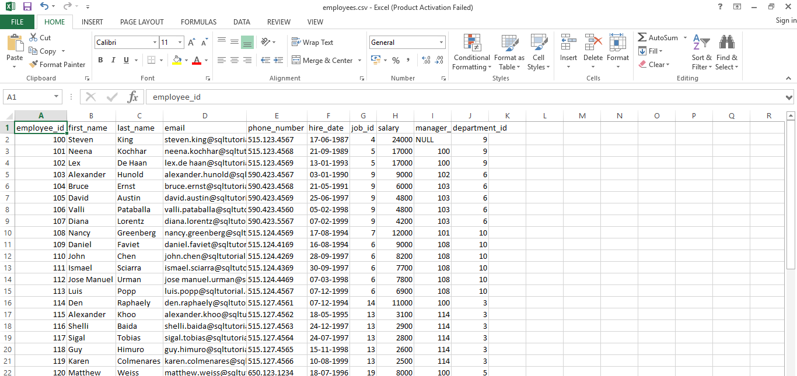797x376 pixels.
Task: Select the Italic formatting icon
Action: pyautogui.click(x=112, y=59)
